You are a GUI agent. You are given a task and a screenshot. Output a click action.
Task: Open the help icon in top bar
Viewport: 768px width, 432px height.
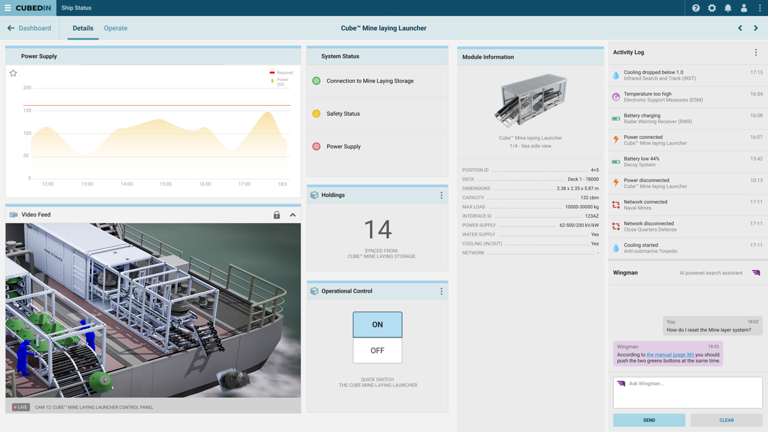click(x=695, y=8)
